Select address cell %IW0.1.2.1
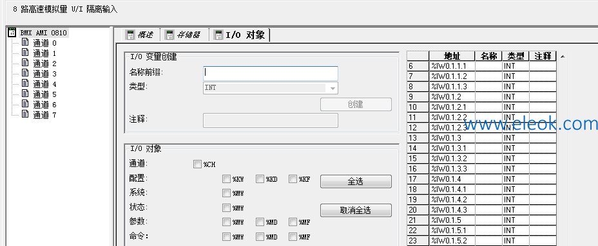This screenshot has width=598, height=246. click(x=452, y=107)
